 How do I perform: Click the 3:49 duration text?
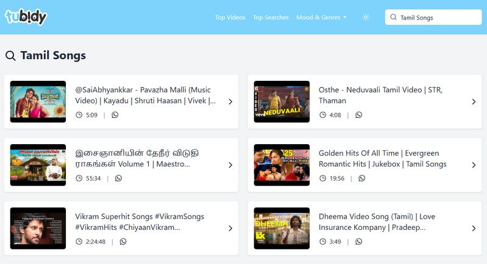pos(335,241)
